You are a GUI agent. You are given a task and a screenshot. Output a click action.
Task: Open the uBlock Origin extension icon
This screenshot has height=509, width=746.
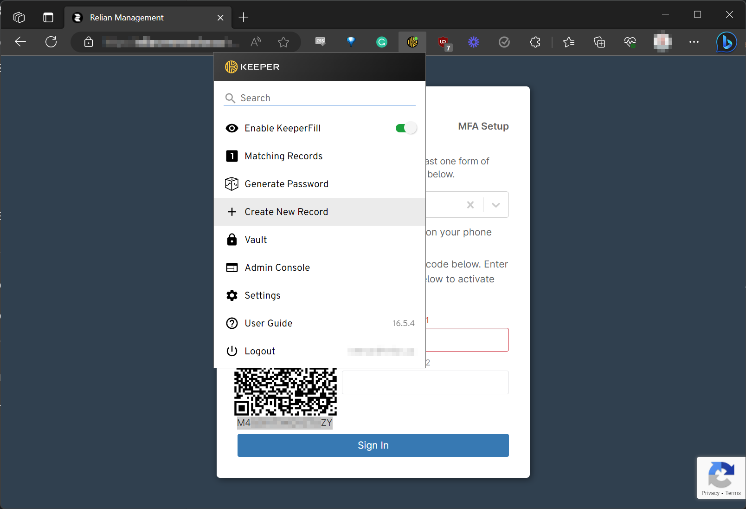point(444,43)
